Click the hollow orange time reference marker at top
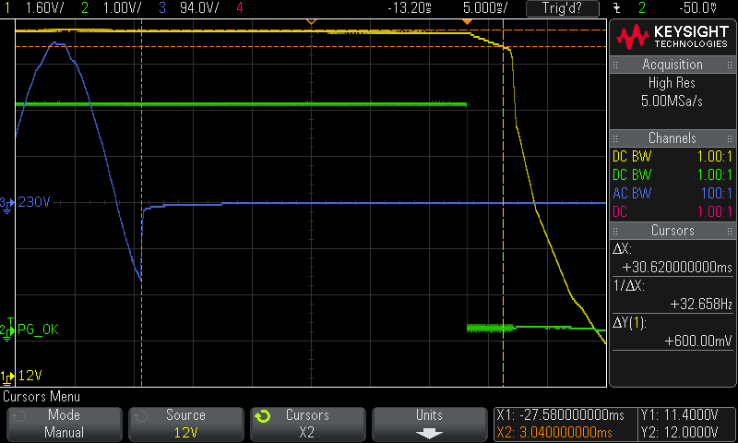Image resolution: width=738 pixels, height=443 pixels. coord(311,22)
